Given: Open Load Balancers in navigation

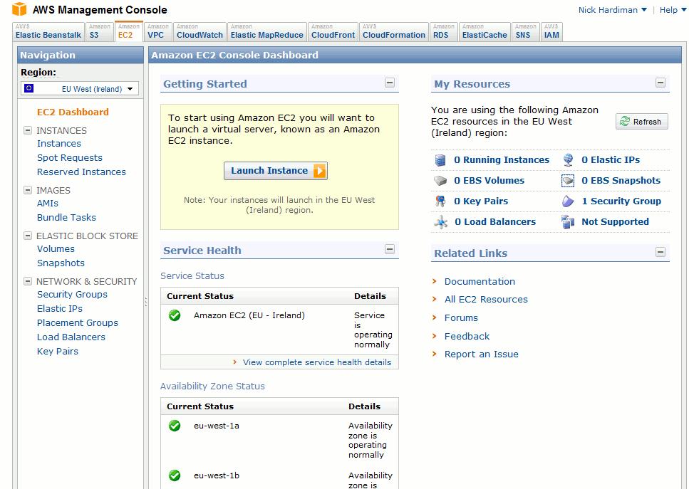Looking at the screenshot, I should coord(71,337).
